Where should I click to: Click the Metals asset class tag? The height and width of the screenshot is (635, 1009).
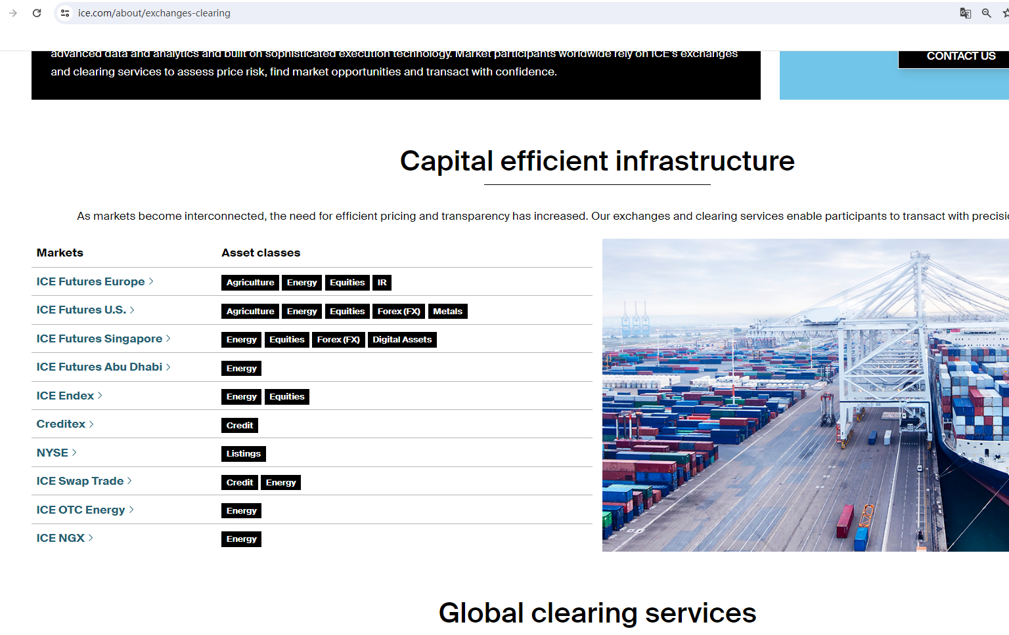447,312
